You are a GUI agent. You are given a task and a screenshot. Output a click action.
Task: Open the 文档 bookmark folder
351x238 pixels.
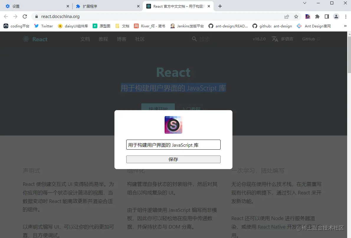click(122, 26)
